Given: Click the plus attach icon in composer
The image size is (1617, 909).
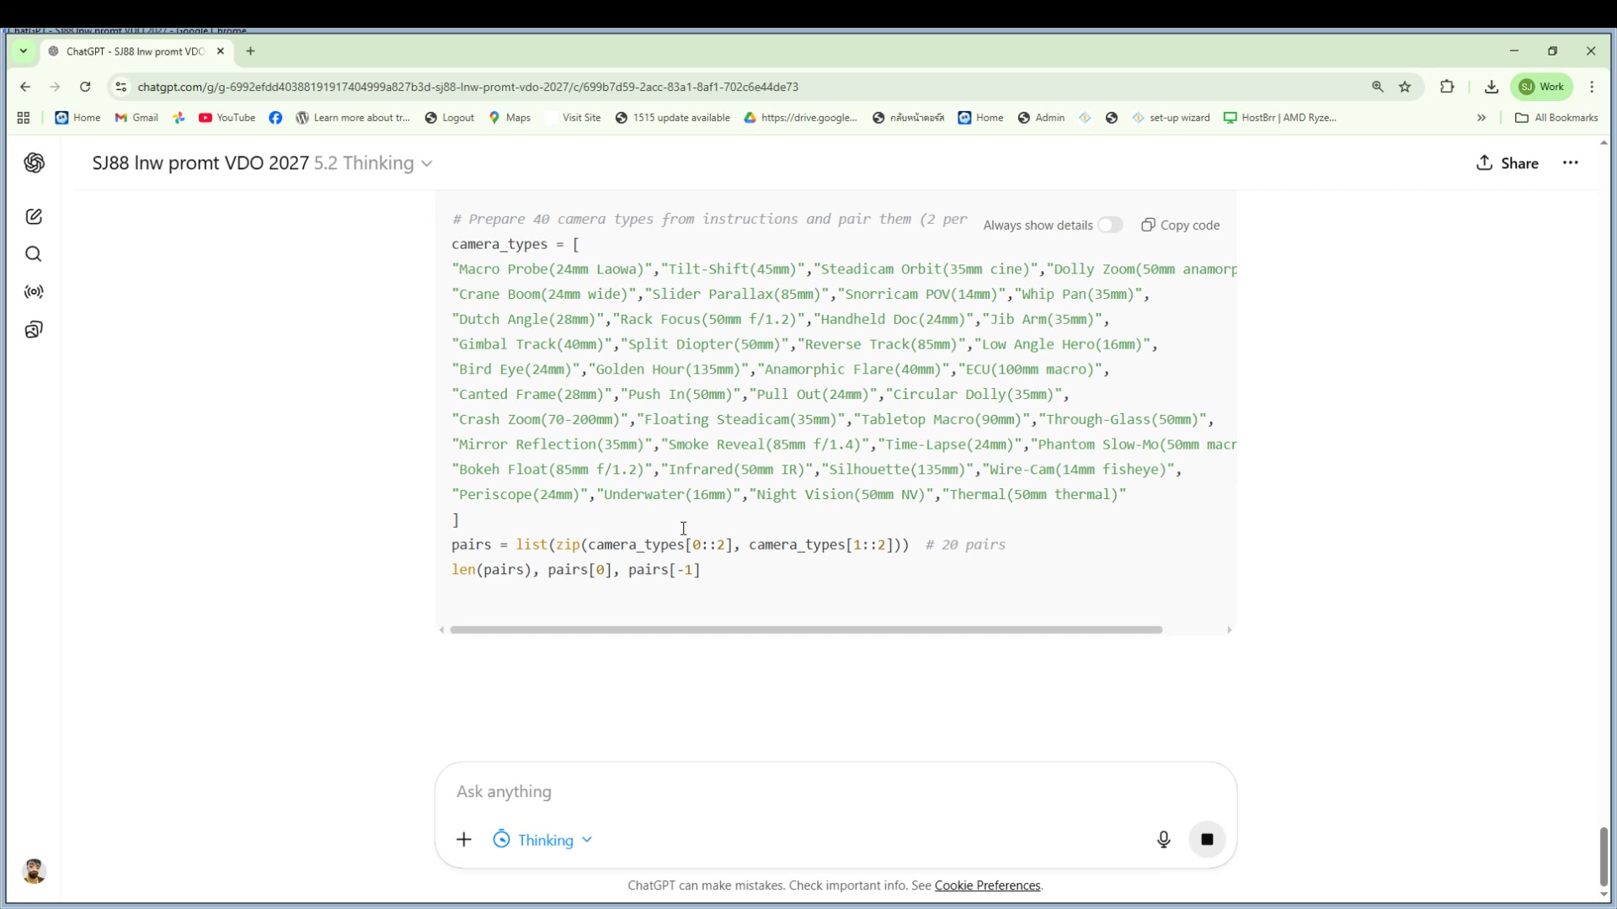Looking at the screenshot, I should [464, 839].
